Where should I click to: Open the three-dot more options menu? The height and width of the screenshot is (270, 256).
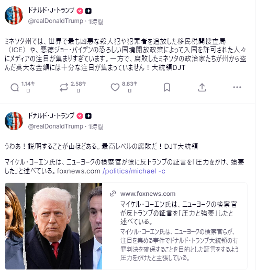point(237,87)
